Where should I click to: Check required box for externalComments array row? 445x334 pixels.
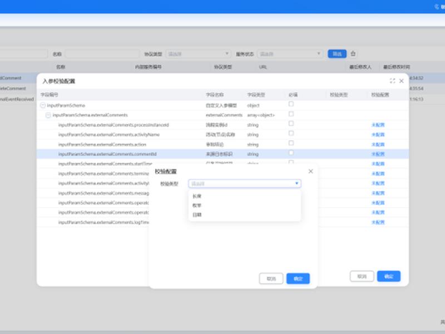click(x=291, y=114)
